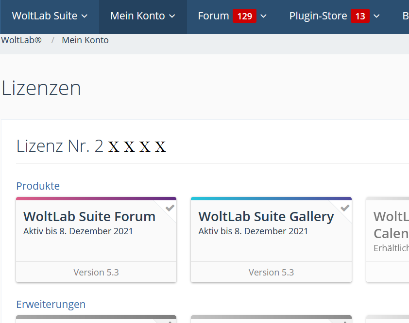
Task: Click the Mein Konto breadcrumb link
Action: [x=85, y=40]
